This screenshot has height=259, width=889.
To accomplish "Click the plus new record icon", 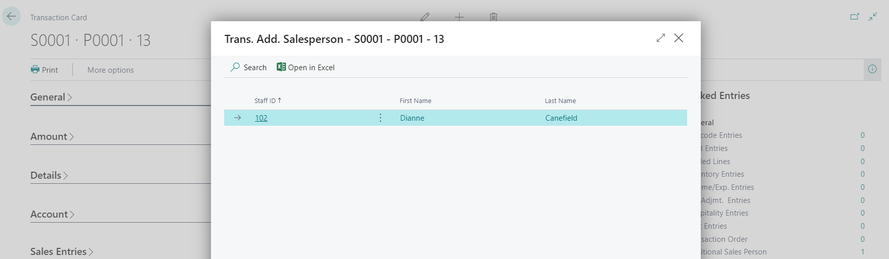I will click(x=459, y=17).
